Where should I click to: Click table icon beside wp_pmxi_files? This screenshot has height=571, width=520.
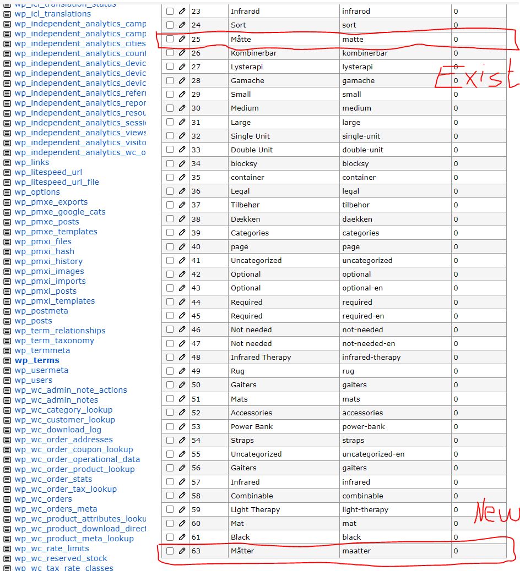[7, 242]
